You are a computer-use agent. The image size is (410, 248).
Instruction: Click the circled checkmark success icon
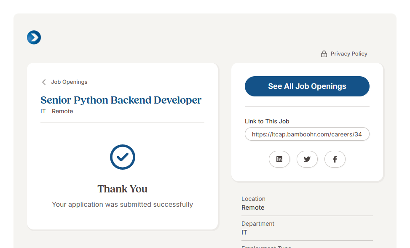coord(122,157)
